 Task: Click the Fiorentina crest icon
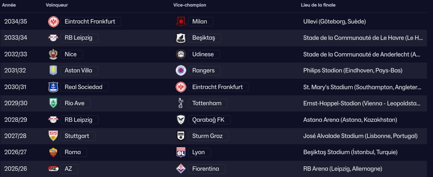click(x=181, y=169)
